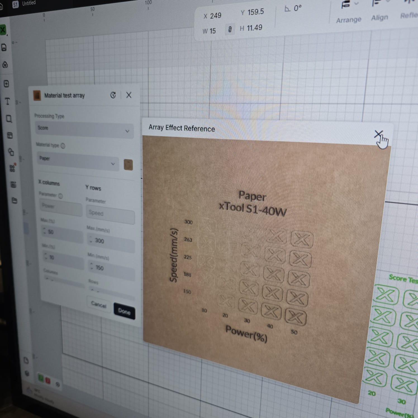This screenshot has width=418, height=418.
Task: Reset the Material test array settings
Action: click(x=113, y=95)
